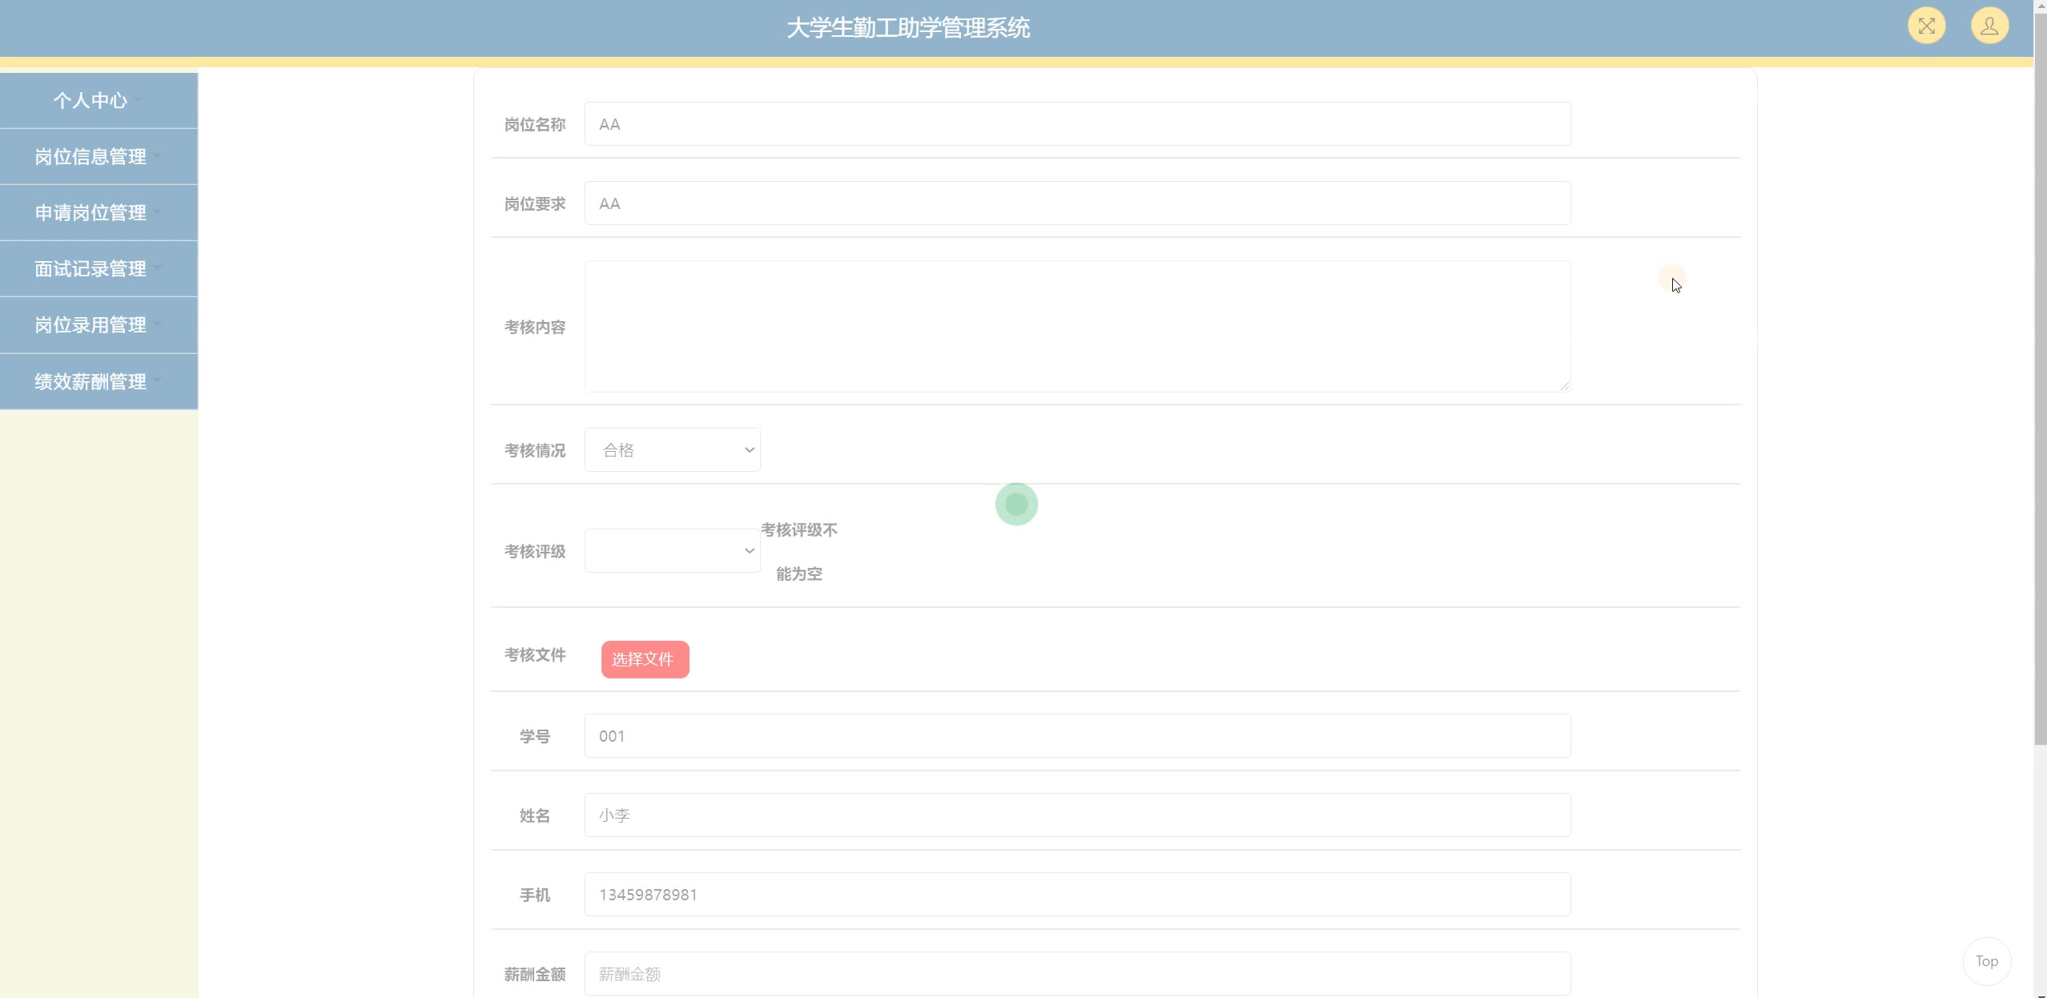Select the 手机 phone number field
This screenshot has height=998, width=2047.
(x=1076, y=895)
